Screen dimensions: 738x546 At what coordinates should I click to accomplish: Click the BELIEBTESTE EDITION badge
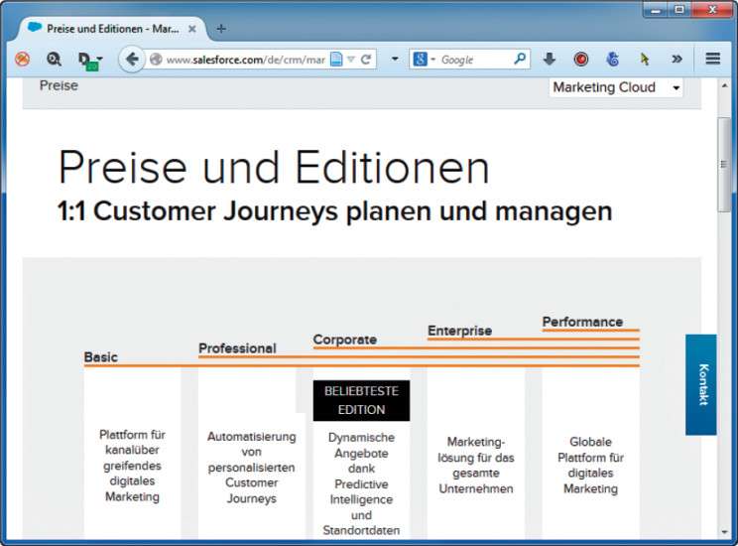click(x=361, y=400)
